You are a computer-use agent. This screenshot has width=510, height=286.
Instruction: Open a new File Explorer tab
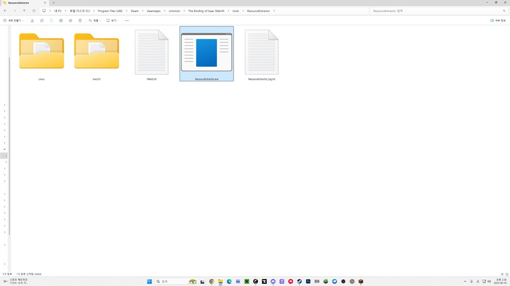(54, 3)
